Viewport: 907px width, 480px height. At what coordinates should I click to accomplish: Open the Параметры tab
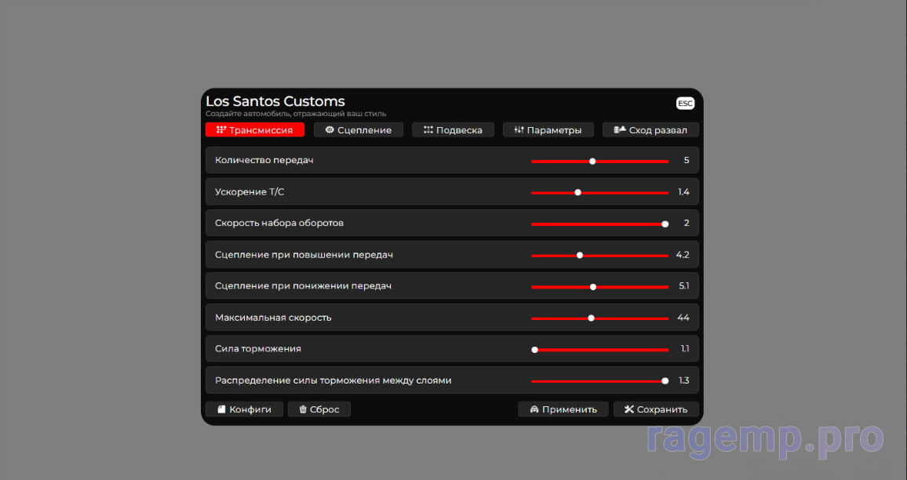tap(548, 130)
